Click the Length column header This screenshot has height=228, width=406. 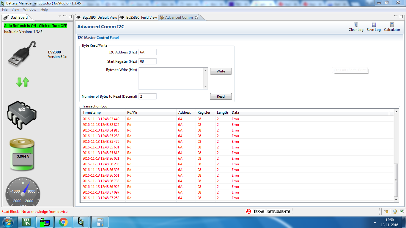click(223, 113)
